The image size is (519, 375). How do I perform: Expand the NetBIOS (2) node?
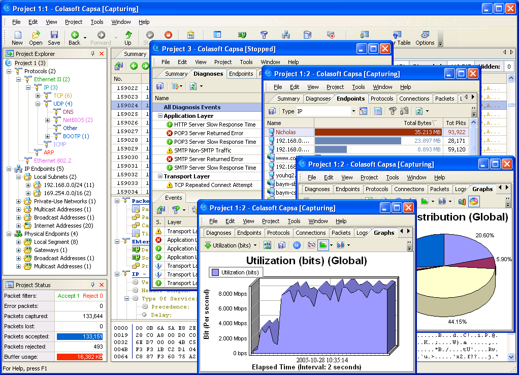coord(47,120)
